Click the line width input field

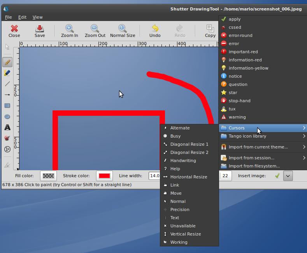point(154,176)
